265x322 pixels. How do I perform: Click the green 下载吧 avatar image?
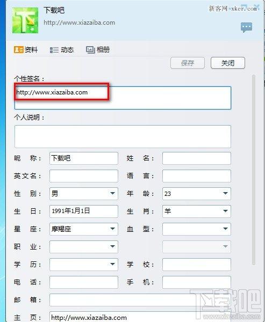point(25,20)
